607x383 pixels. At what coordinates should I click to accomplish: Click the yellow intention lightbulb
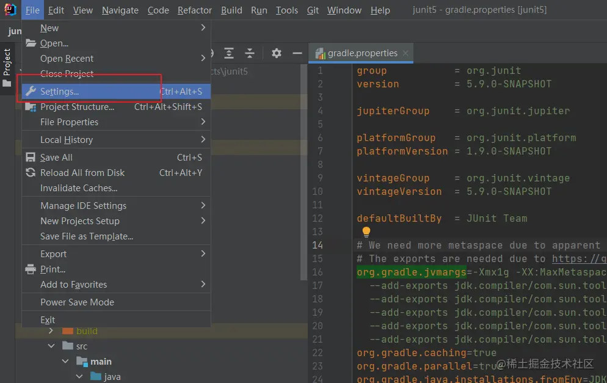pos(366,232)
